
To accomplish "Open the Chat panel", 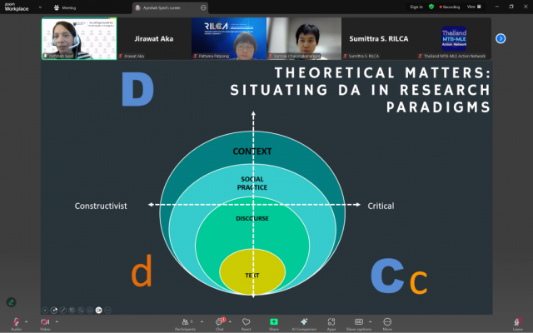I will coord(220,322).
